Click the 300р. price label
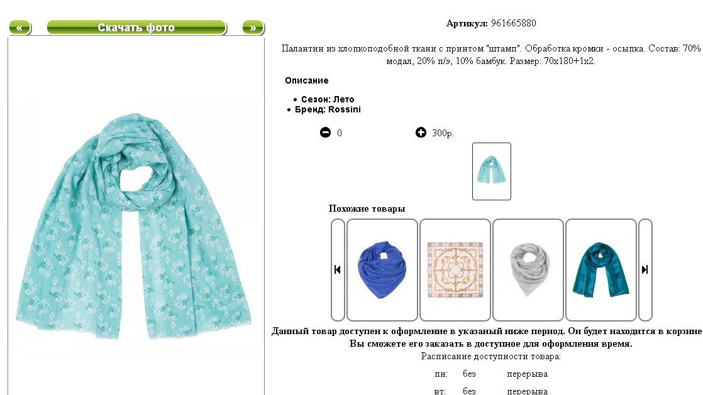The width and height of the screenshot is (703, 395). [x=443, y=133]
